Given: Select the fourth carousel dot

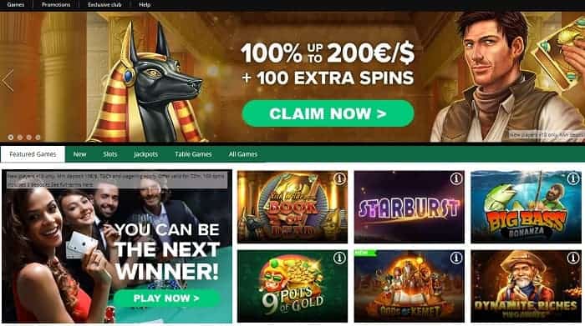Looking at the screenshot, I should click(x=38, y=138).
